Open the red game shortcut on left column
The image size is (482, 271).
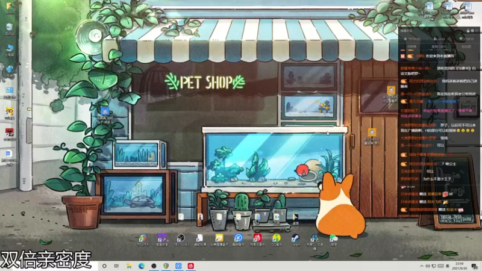9,134
